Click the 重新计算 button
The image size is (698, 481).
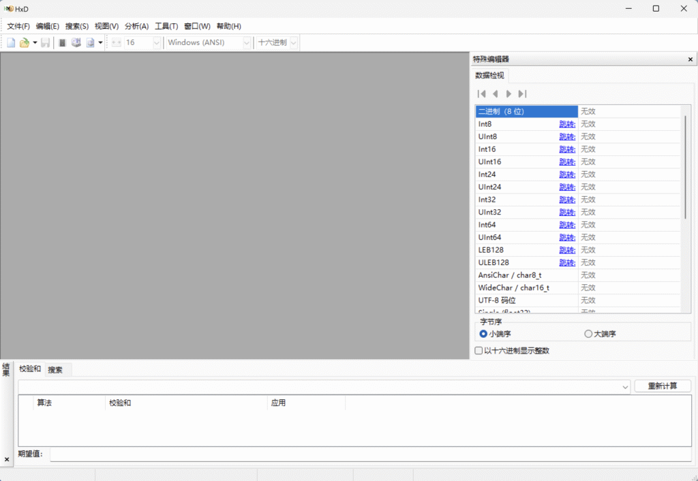(x=662, y=386)
